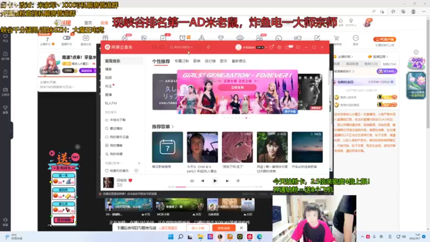Screen dimensions: 430x242
Task: Open Douyu 直播 nav link
Action: pos(104,23)
